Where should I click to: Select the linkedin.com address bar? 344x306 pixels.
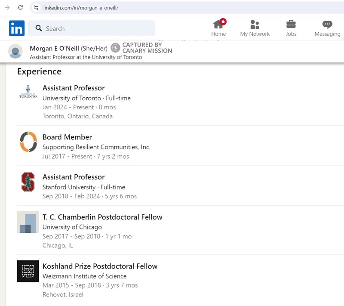[77, 7]
